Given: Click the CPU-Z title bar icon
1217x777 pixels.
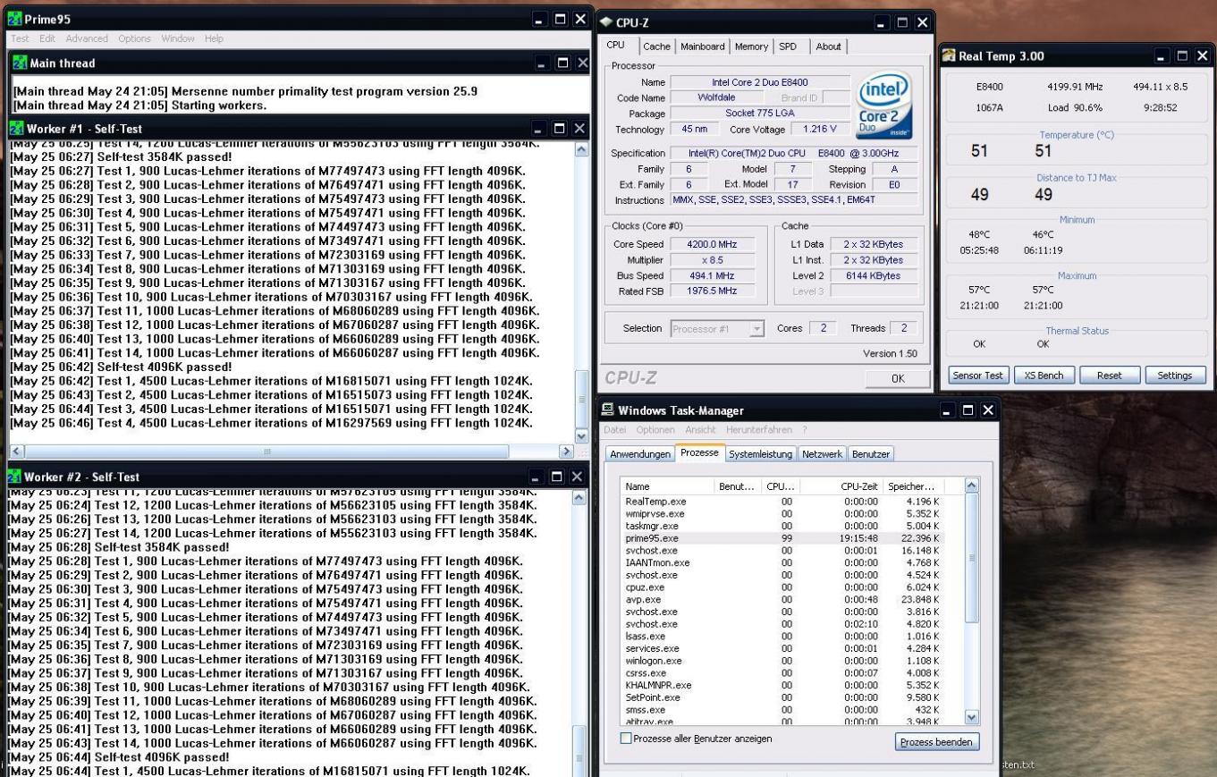Looking at the screenshot, I should pyautogui.click(x=606, y=22).
